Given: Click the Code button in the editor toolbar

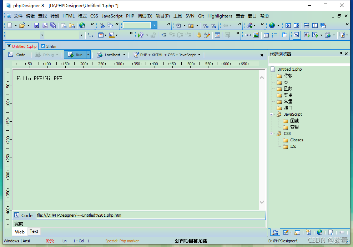Looking at the screenshot, I should (x=17, y=55).
